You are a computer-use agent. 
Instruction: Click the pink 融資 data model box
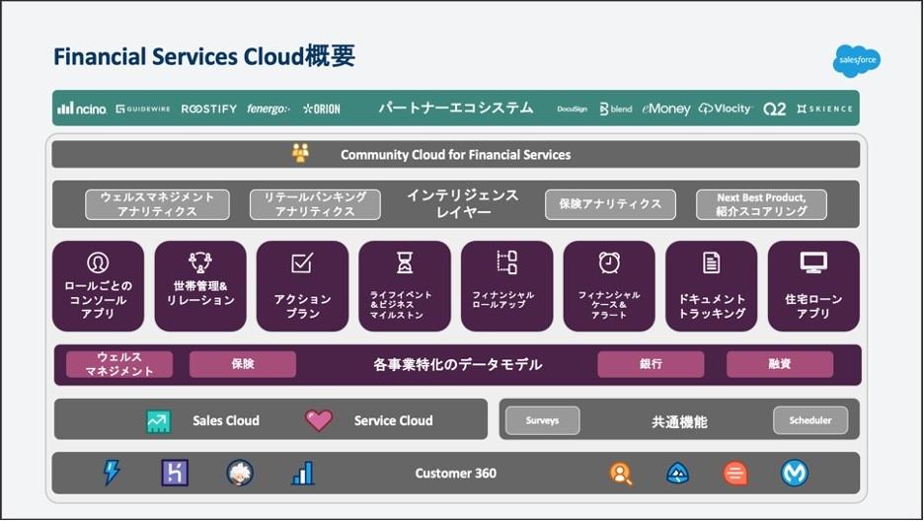pos(780,364)
